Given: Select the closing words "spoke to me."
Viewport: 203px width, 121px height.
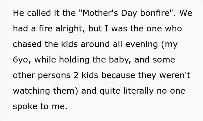Looking at the screenshot, I should pyautogui.click(x=40, y=107).
